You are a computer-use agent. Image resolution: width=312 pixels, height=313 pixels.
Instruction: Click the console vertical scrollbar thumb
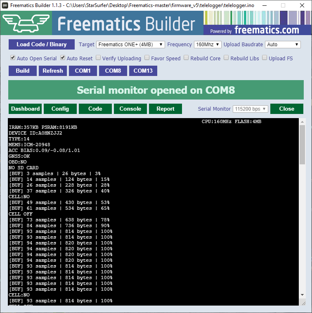(x=302, y=145)
